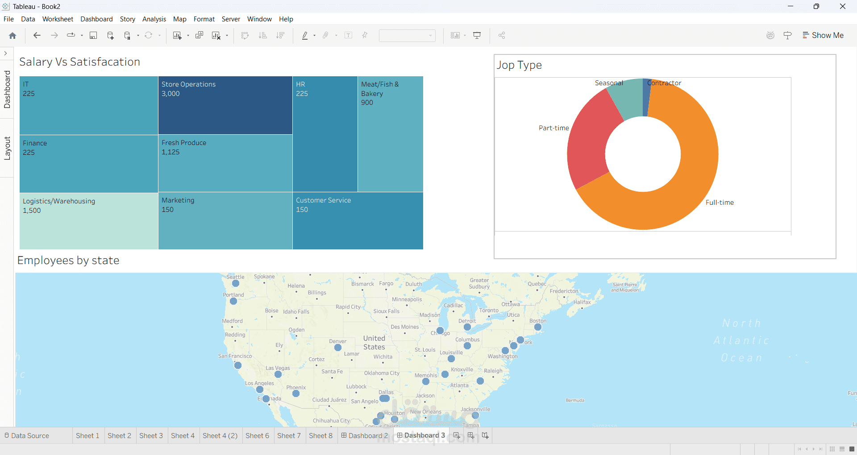
Task: Open show/hide cards dropdown arrow
Action: tap(465, 35)
